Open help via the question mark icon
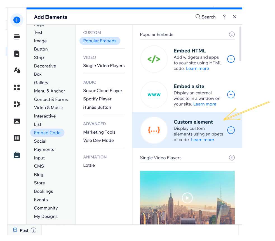This screenshot has width=275, height=241. [224, 17]
